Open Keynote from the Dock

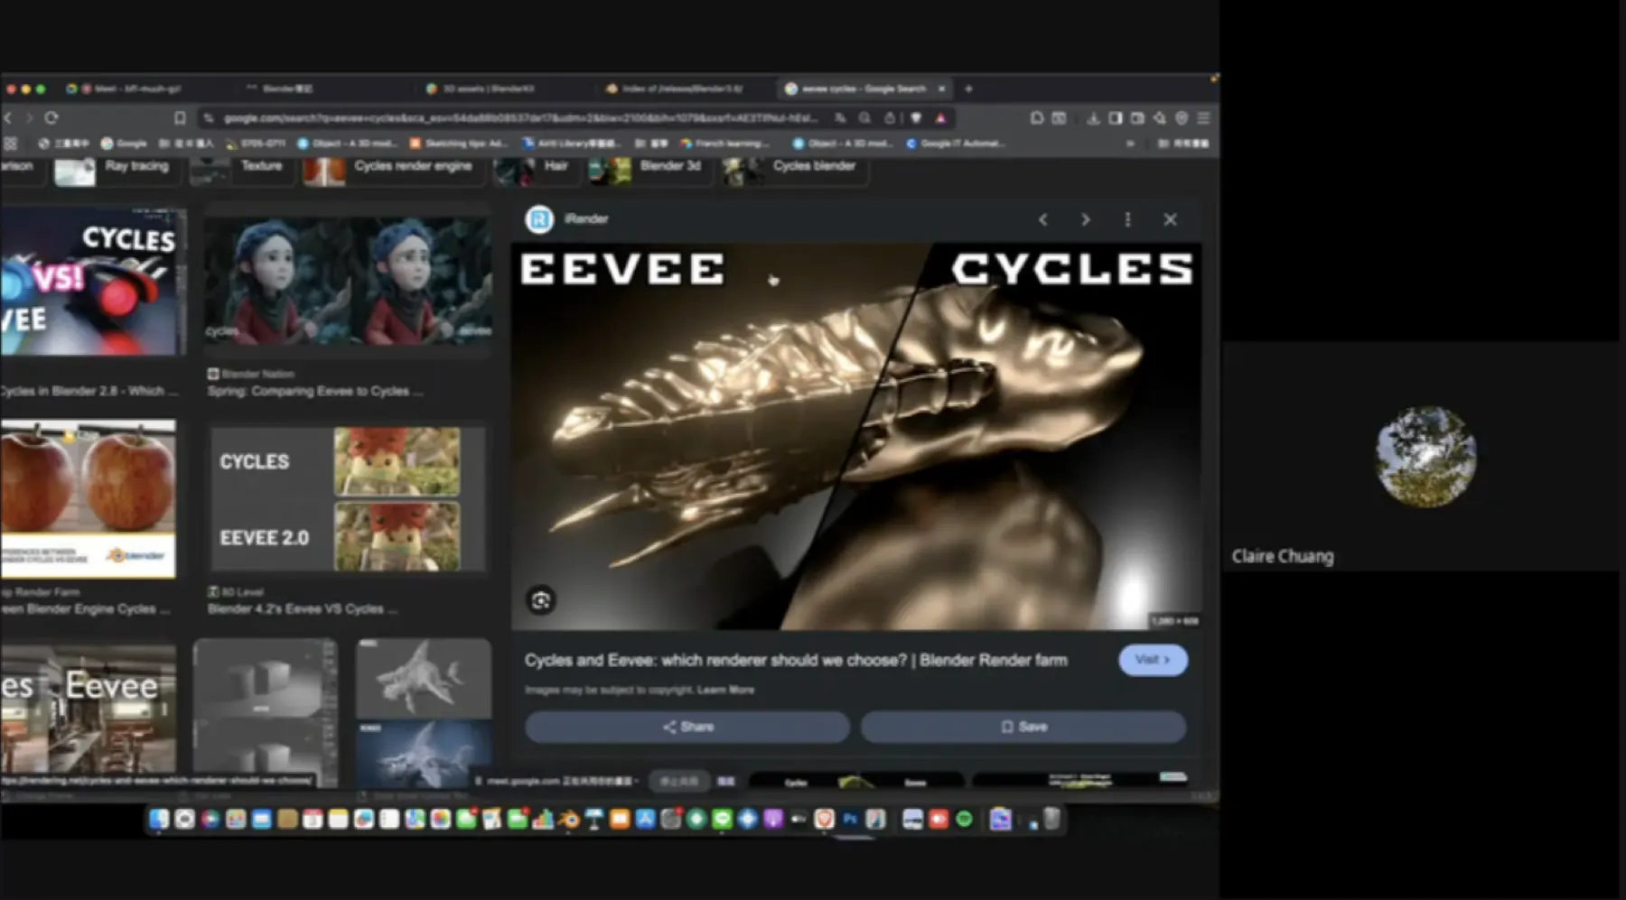594,819
